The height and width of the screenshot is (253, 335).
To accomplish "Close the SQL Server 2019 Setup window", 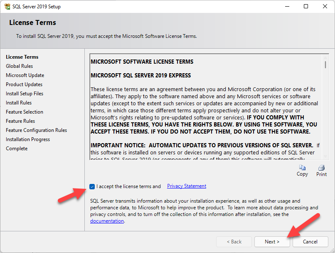I will pos(325,6).
